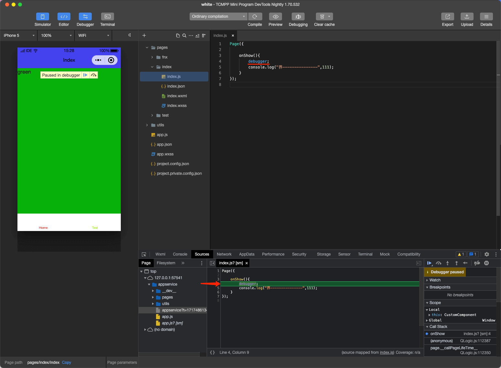The height and width of the screenshot is (368, 501).
Task: Resume script execution in debugger panel
Action: tap(429, 263)
